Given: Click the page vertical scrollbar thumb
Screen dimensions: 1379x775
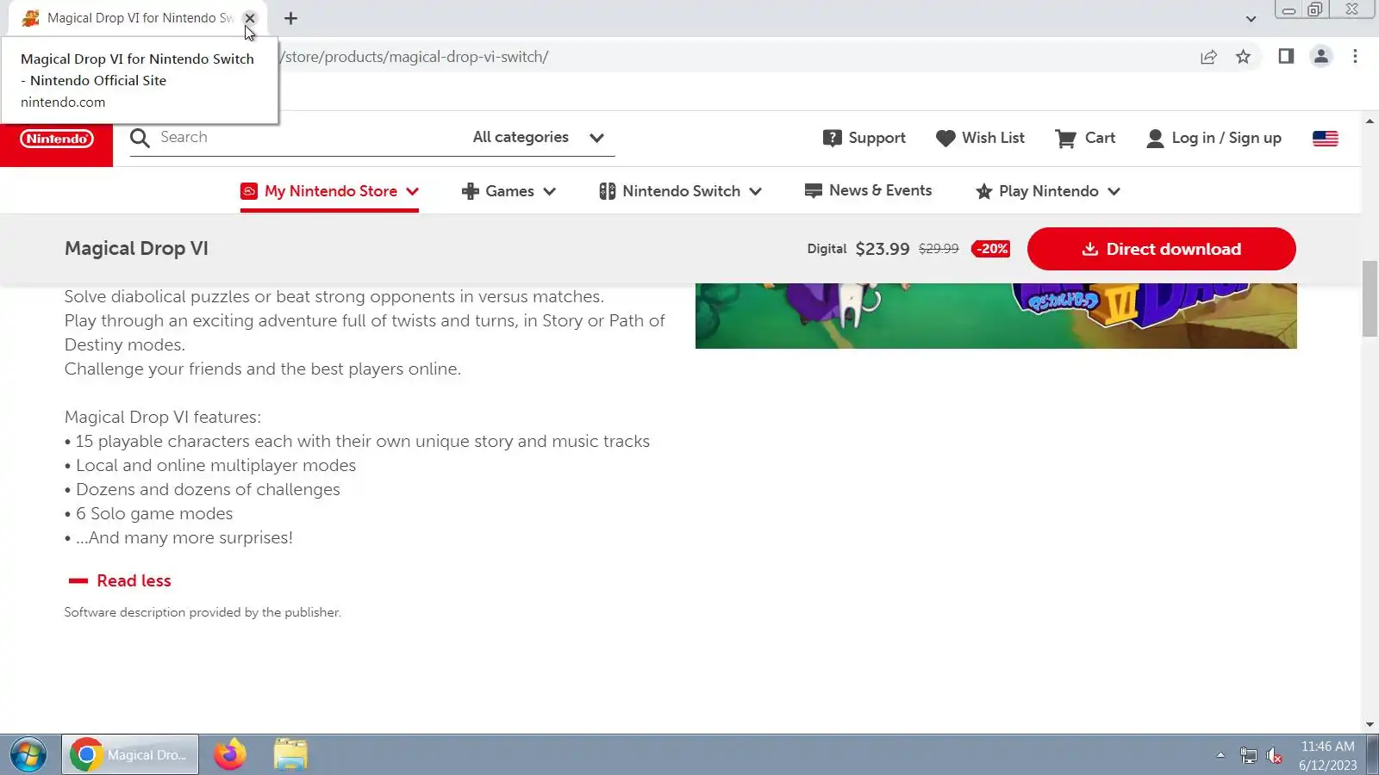Looking at the screenshot, I should [x=1370, y=299].
